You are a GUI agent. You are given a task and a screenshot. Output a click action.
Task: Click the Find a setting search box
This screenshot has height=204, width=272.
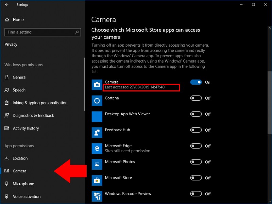tap(42, 32)
